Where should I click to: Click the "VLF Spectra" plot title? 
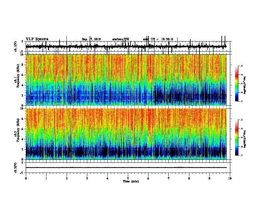(x=37, y=39)
